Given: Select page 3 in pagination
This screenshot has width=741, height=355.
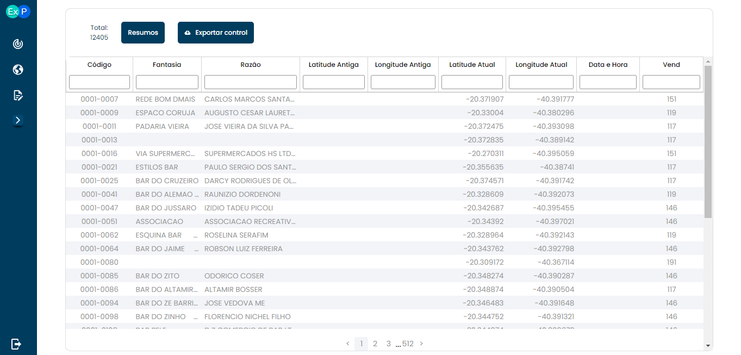Looking at the screenshot, I should click(389, 344).
